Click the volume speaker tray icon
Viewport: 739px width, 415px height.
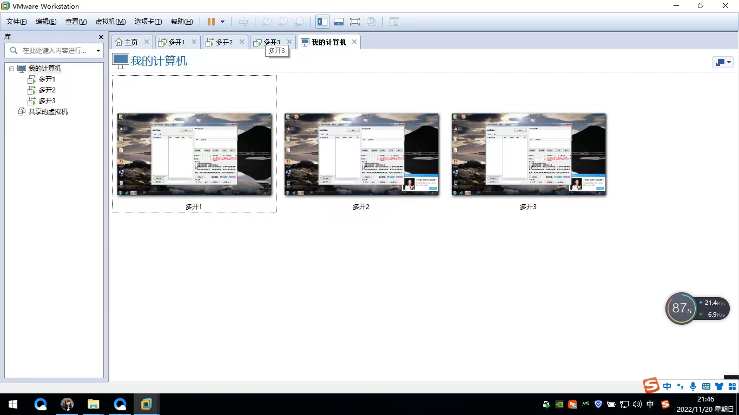(637, 404)
